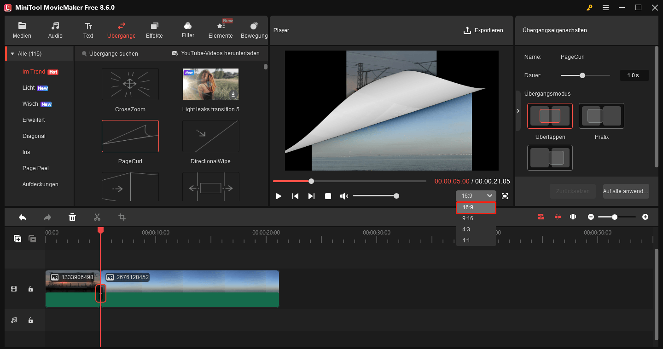Mute the player volume

pyautogui.click(x=344, y=196)
